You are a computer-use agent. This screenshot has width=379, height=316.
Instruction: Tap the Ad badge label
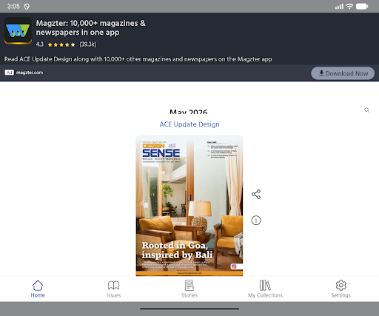click(x=9, y=73)
